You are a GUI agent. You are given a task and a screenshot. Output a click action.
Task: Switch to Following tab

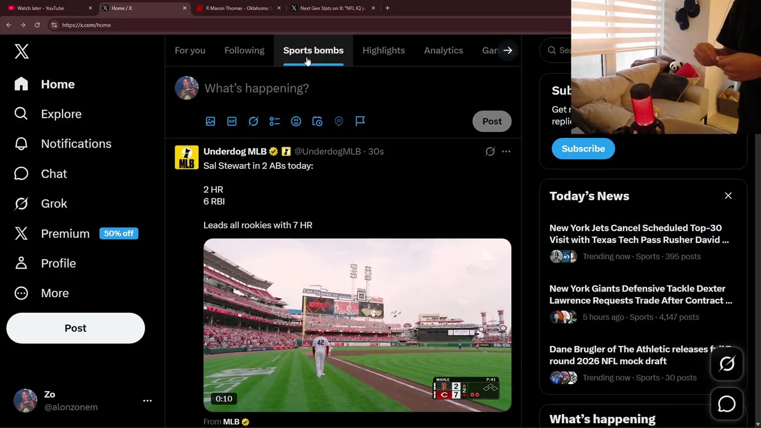coord(244,51)
